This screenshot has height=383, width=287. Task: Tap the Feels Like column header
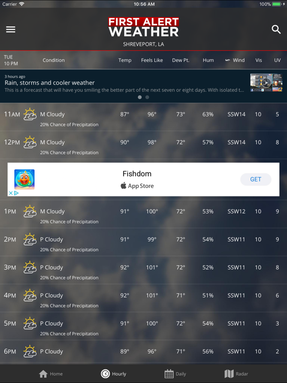[x=152, y=60]
